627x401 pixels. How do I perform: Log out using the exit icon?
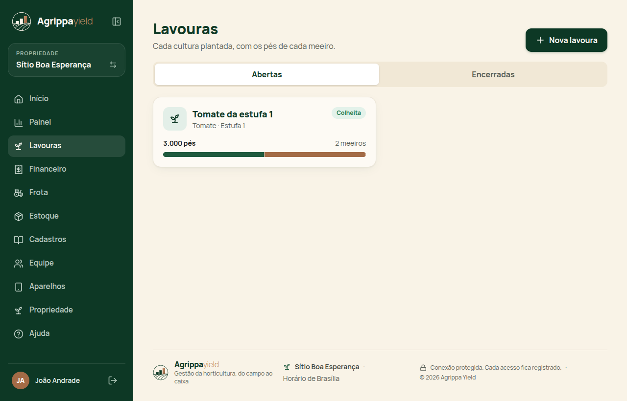click(113, 380)
